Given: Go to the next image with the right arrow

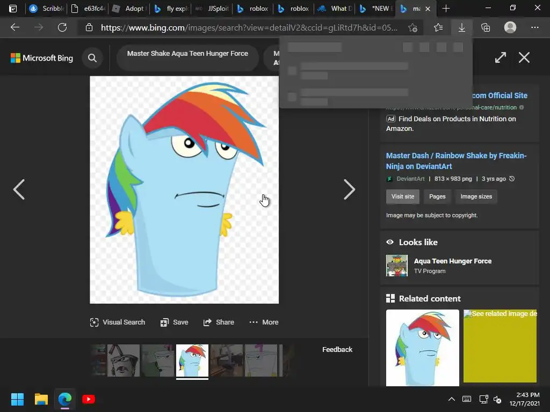Looking at the screenshot, I should [349, 189].
